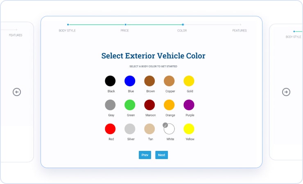Select the Maroon color circle

click(x=149, y=105)
